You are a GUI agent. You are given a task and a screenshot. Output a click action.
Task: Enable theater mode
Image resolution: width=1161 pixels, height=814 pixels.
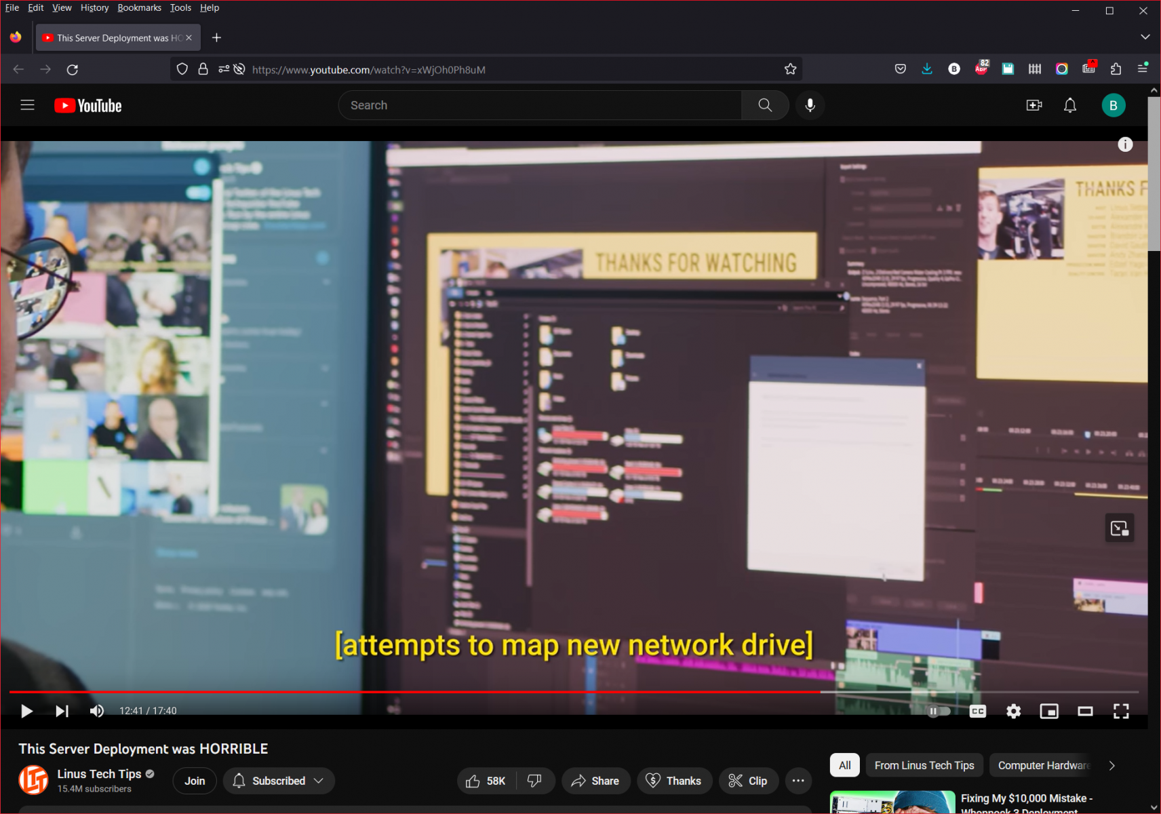point(1085,711)
